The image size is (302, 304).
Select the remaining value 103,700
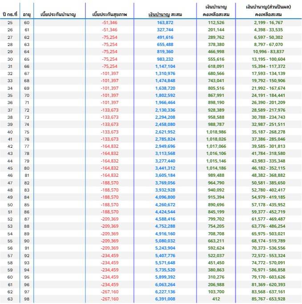(x=216, y=292)
